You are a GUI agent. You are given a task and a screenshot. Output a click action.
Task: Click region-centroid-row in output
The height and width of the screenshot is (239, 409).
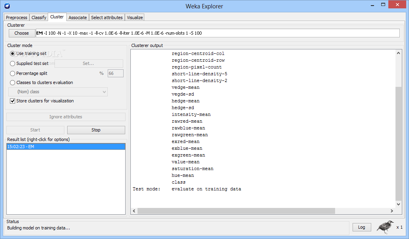198,61
